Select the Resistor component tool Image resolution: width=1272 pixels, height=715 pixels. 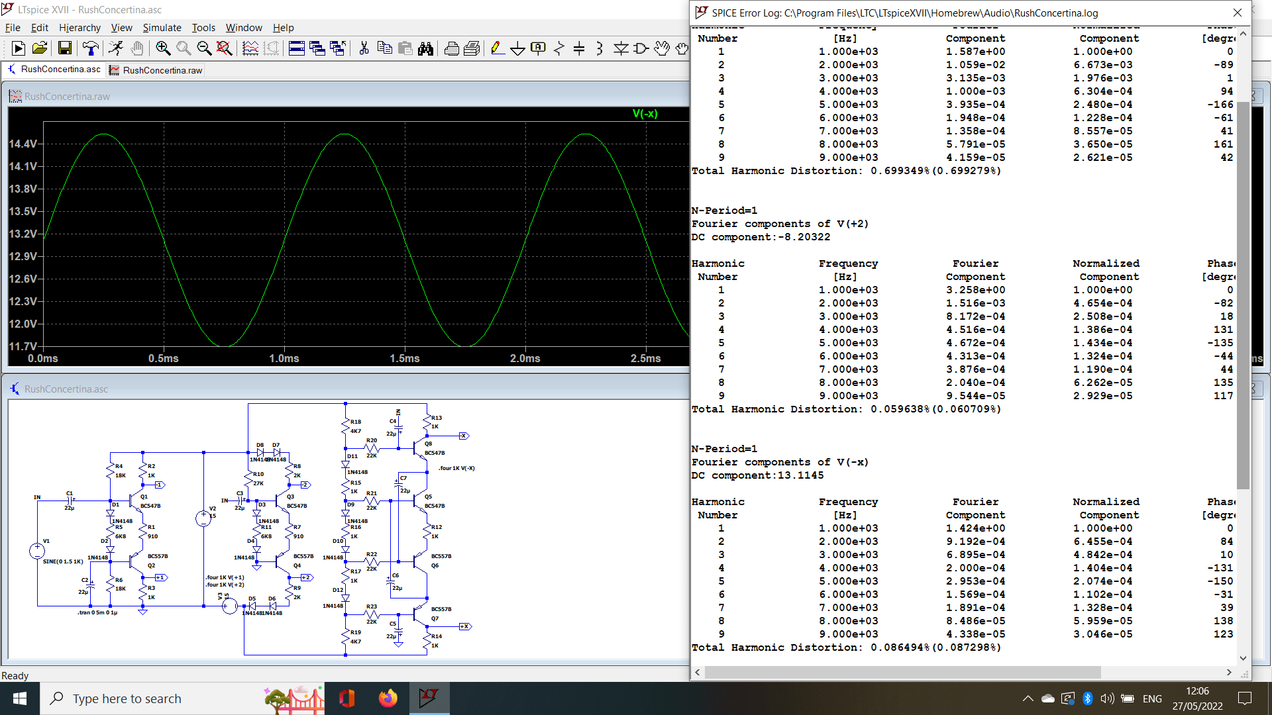point(559,48)
